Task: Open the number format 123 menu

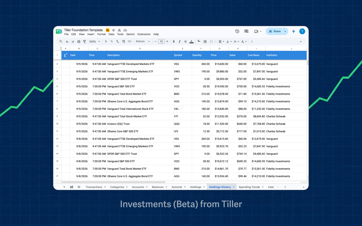Action: point(129,41)
